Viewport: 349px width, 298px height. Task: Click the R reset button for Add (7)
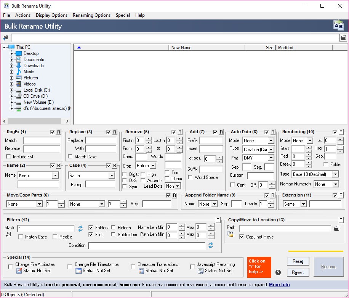221,132
